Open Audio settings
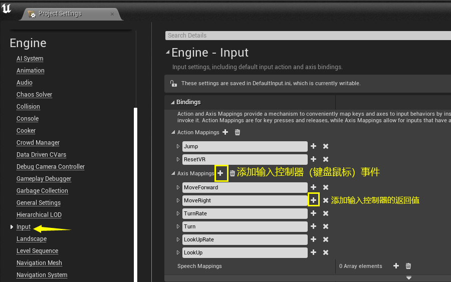This screenshot has width=451, height=282. (25, 83)
